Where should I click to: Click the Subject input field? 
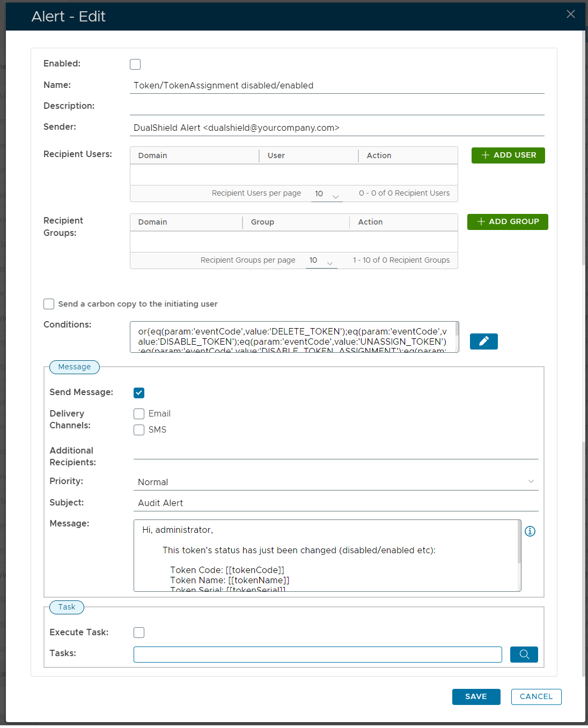point(336,503)
